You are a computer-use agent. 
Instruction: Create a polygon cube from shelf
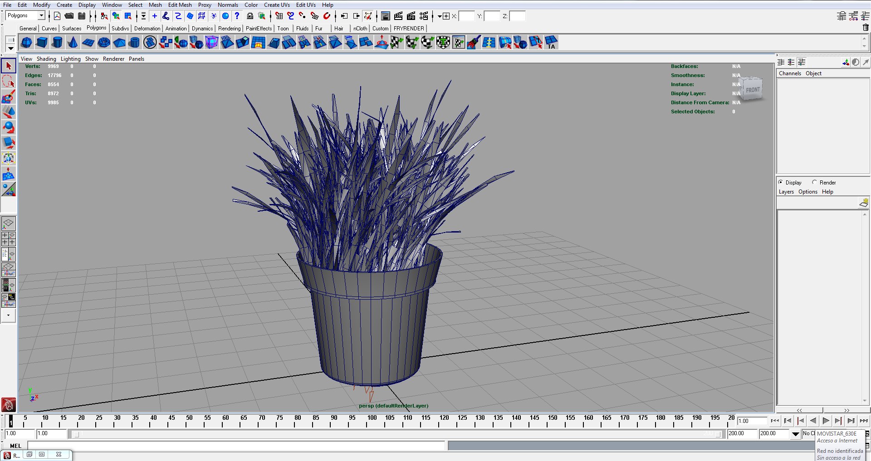42,43
